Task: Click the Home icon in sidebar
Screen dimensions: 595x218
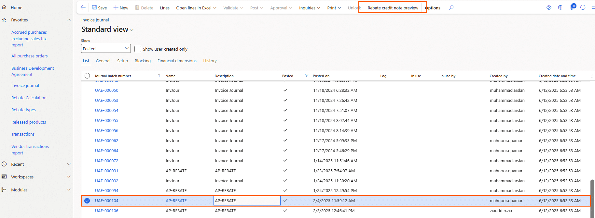Action: coord(4,7)
